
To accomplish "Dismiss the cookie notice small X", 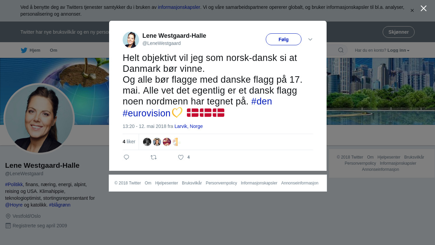I will [x=412, y=11].
